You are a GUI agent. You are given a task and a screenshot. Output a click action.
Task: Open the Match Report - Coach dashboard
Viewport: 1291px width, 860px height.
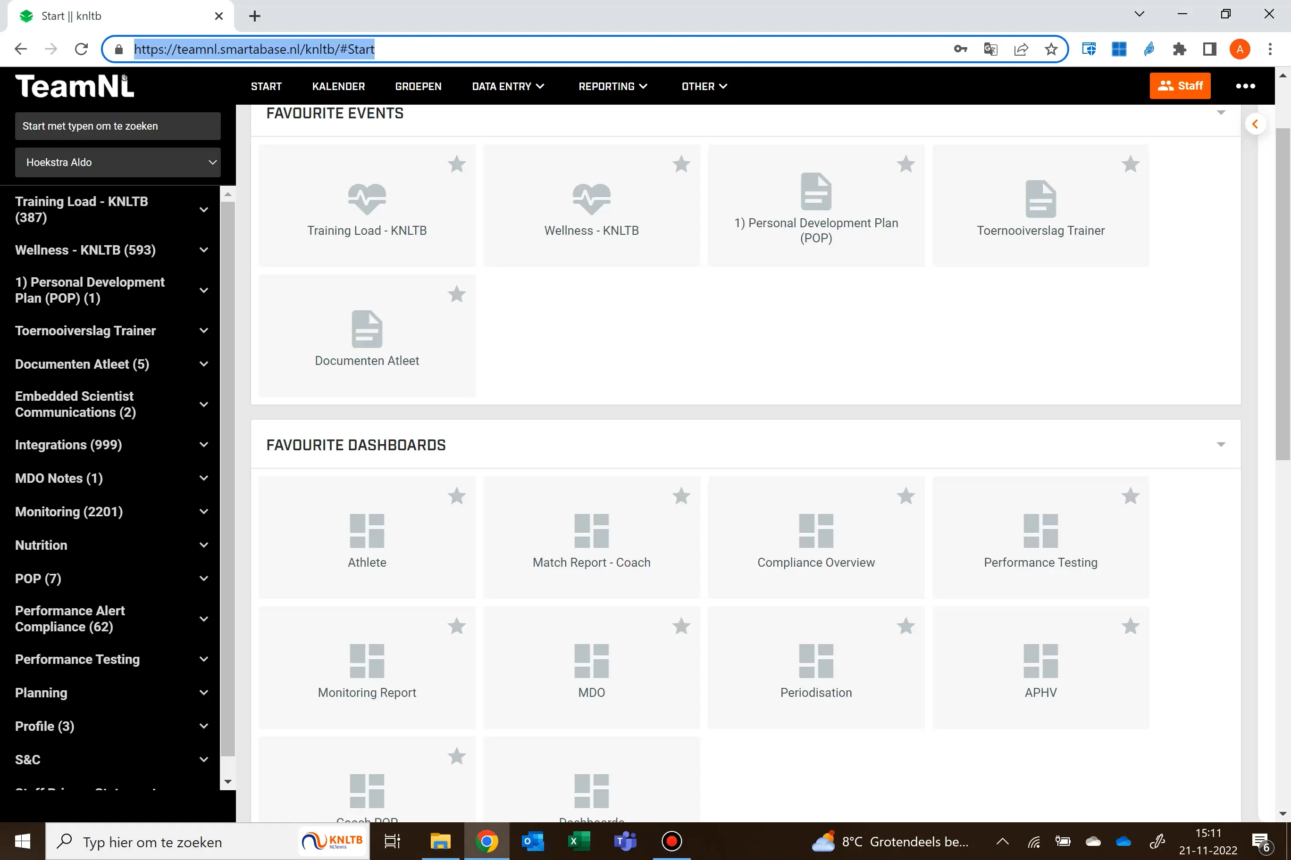(x=591, y=537)
